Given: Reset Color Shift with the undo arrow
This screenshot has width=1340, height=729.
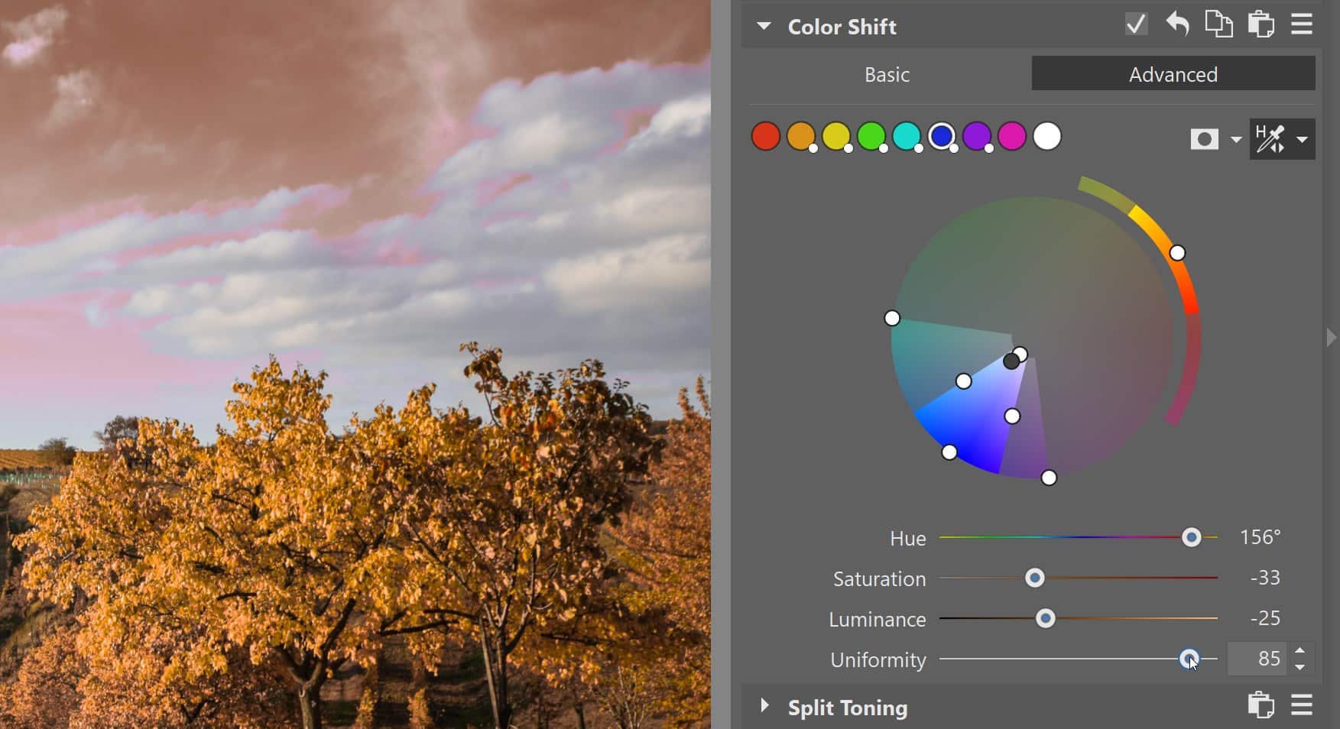Looking at the screenshot, I should (1177, 24).
